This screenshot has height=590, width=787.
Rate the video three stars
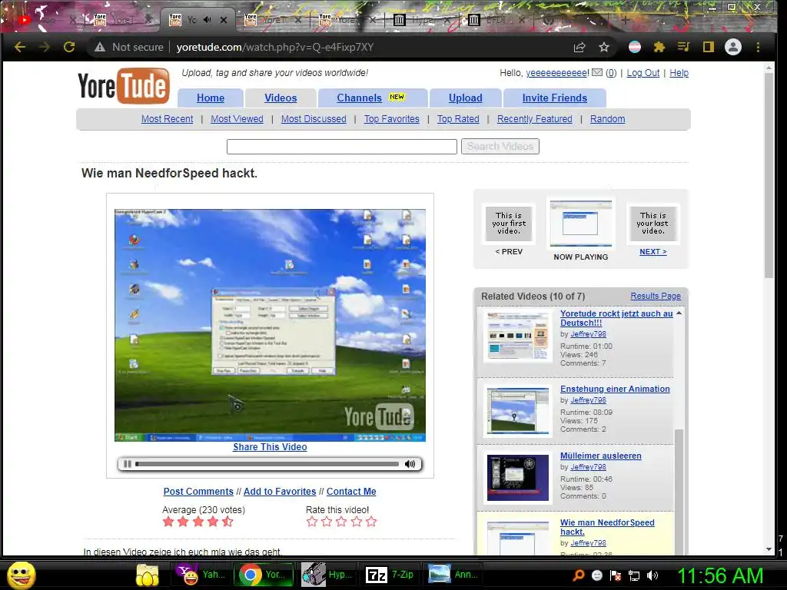coord(341,522)
